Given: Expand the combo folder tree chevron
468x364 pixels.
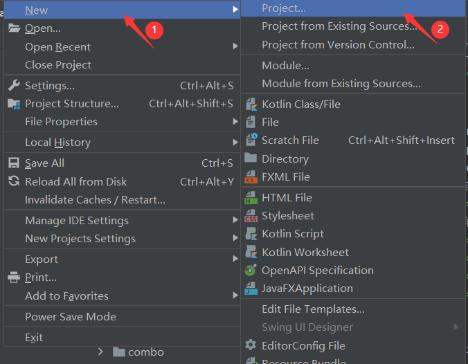Looking at the screenshot, I should [100, 352].
